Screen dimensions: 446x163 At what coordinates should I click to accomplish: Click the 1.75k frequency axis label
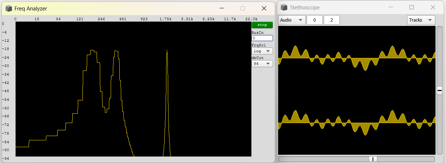pos(166,19)
